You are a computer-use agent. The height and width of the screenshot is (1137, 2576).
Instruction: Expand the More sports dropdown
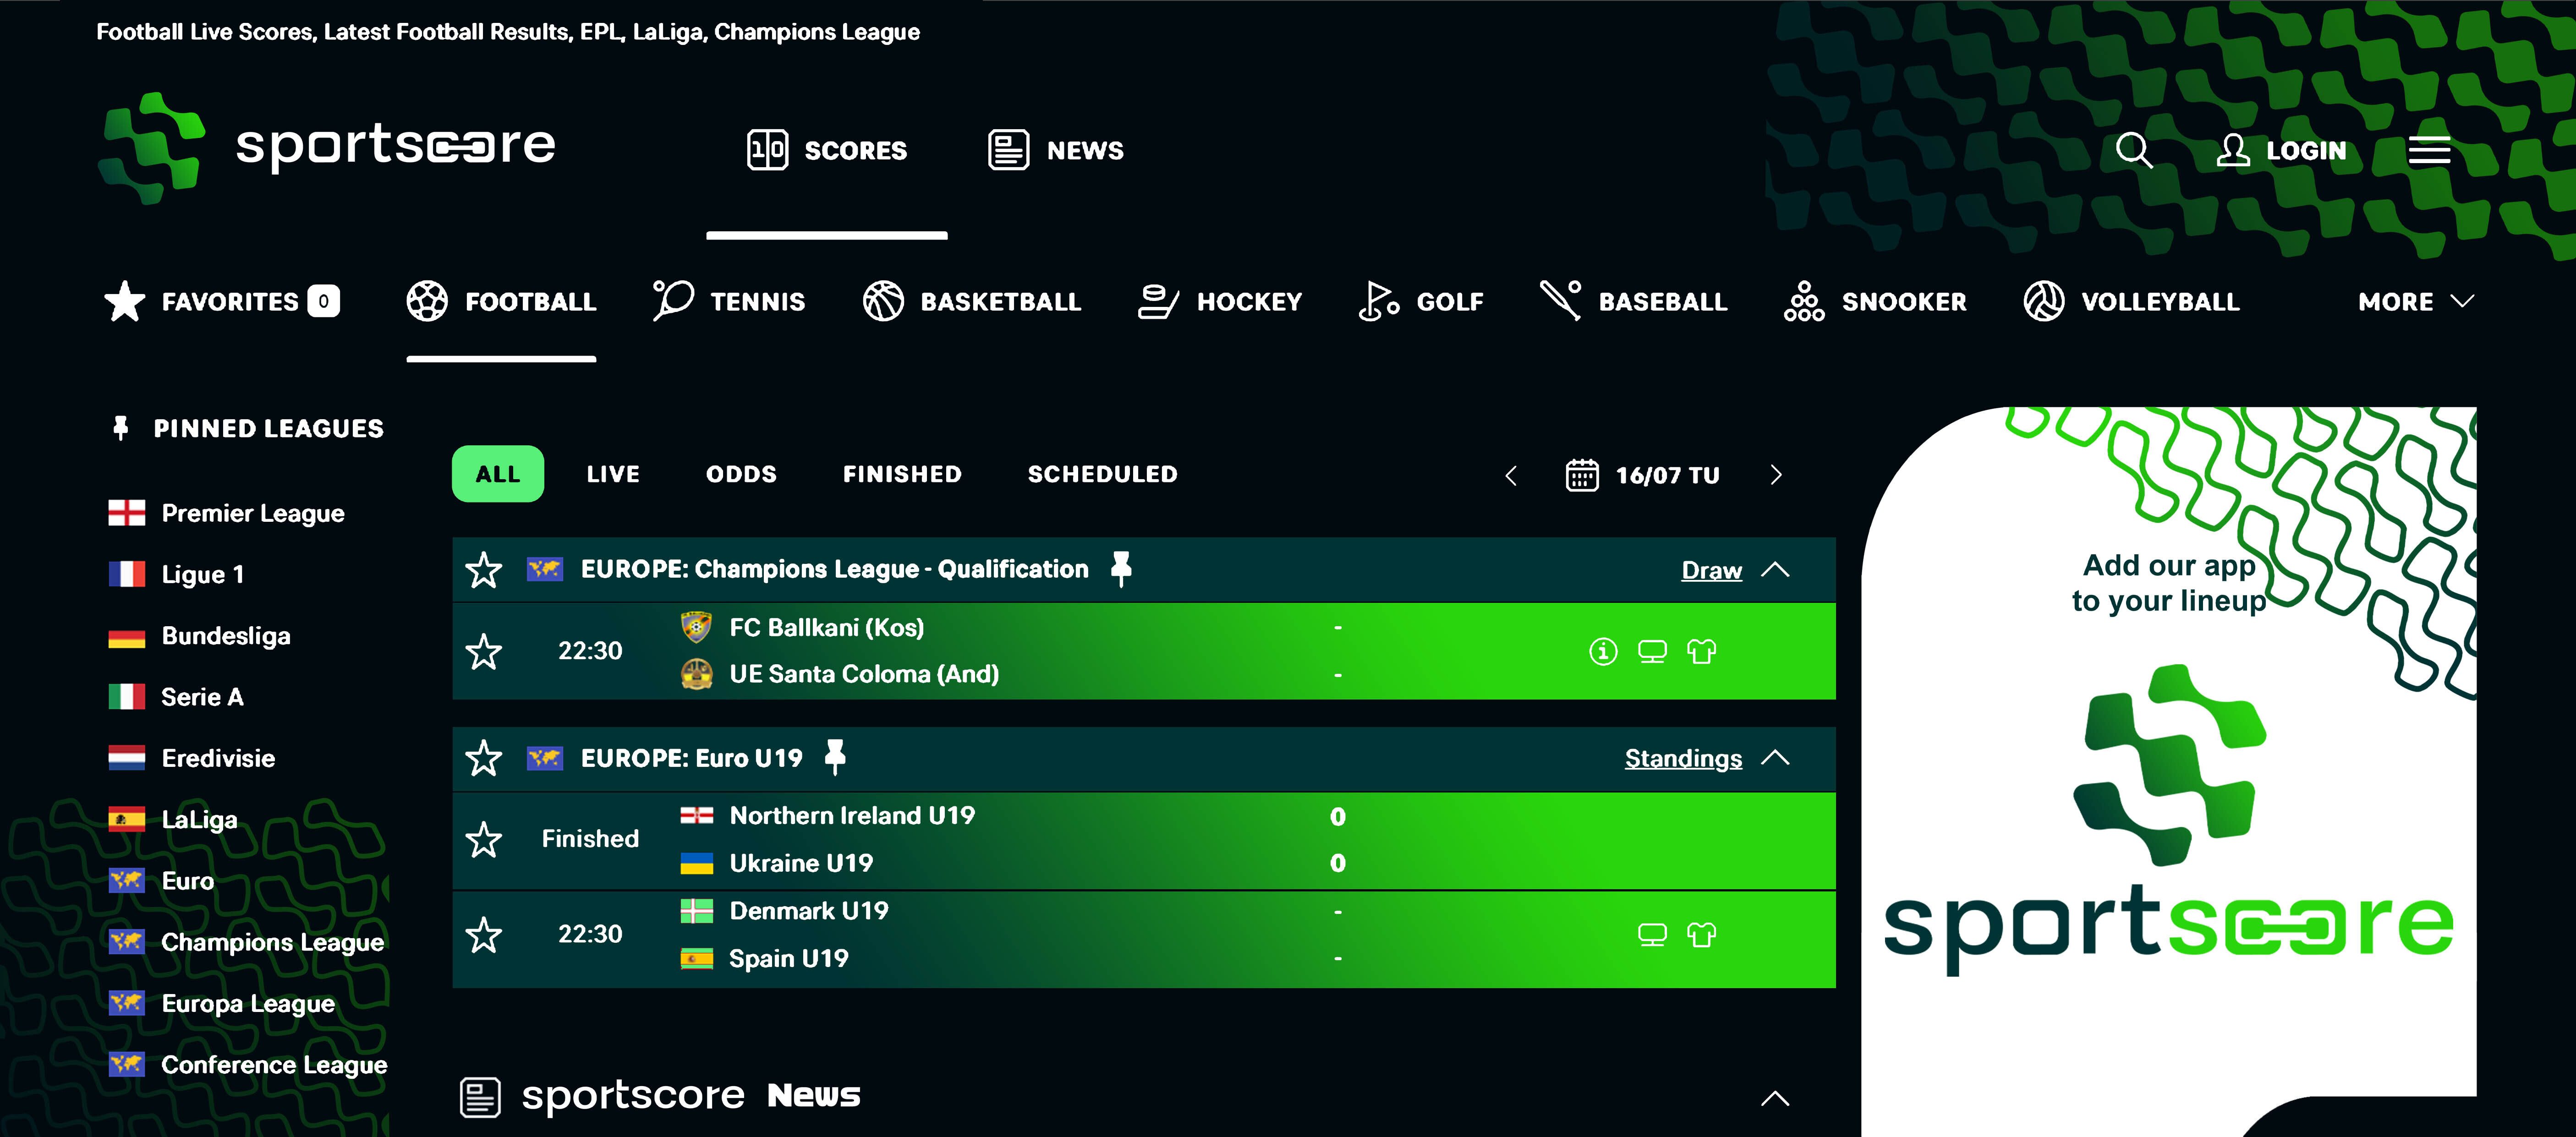tap(2416, 301)
